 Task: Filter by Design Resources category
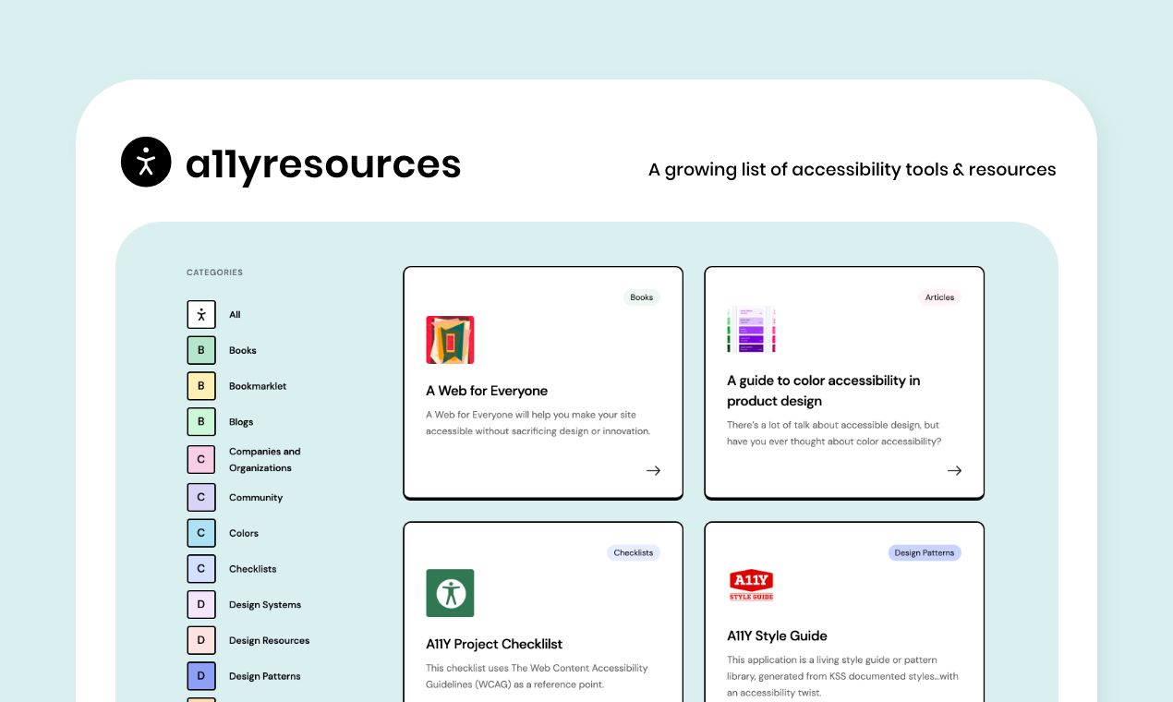(x=270, y=641)
